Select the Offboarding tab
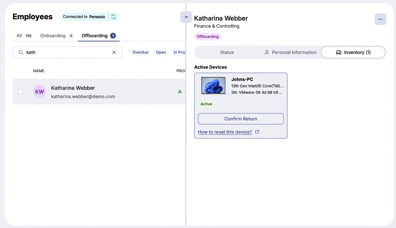Screen dimensions: 396x228 click(98, 36)
